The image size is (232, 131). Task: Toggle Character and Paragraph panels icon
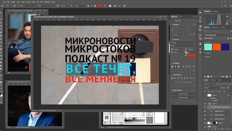(x=110, y=6)
